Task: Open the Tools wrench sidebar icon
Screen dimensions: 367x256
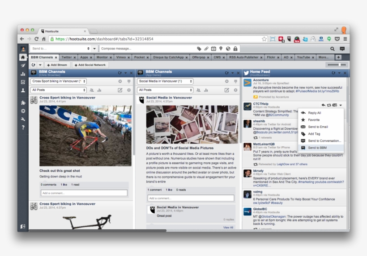Action: pyautogui.click(x=23, y=119)
